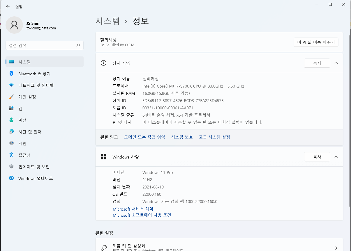Image resolution: width=351 pixels, height=251 pixels.
Task: Expand the 제품 키 및 활성화 arrow
Action: (x=336, y=248)
